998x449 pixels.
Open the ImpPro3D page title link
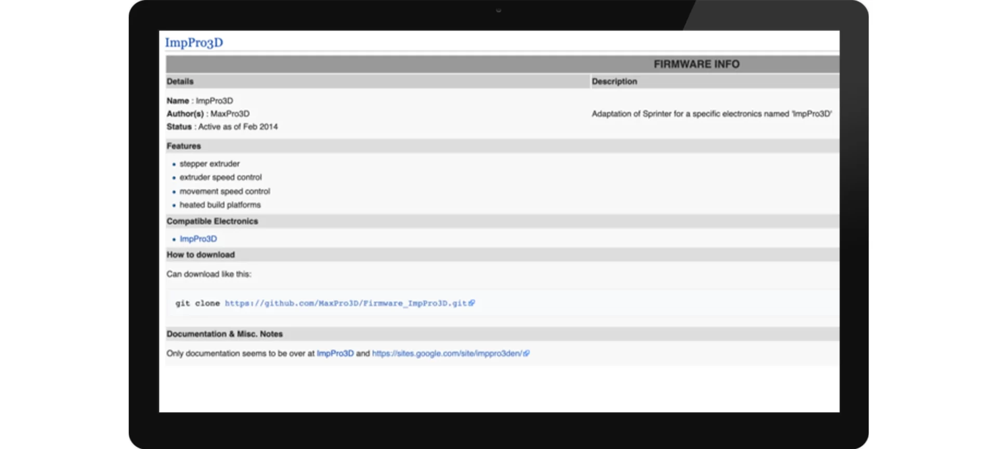(x=194, y=43)
